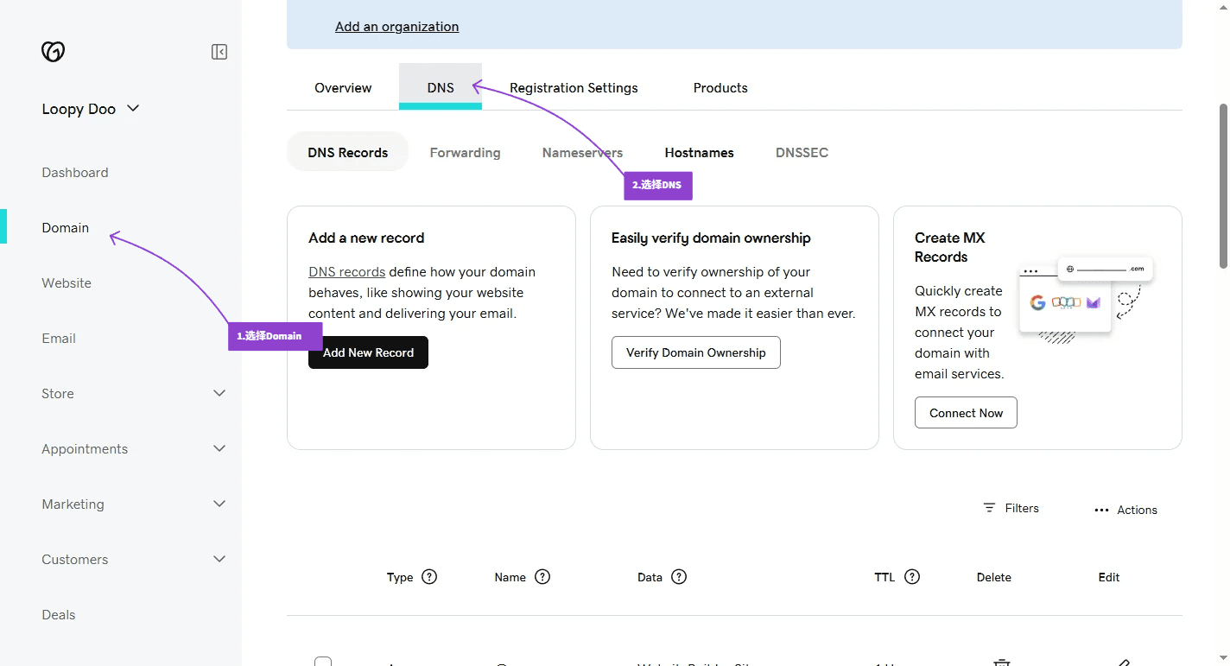
Task: Click the Verify Domain Ownership button
Action: [695, 352]
